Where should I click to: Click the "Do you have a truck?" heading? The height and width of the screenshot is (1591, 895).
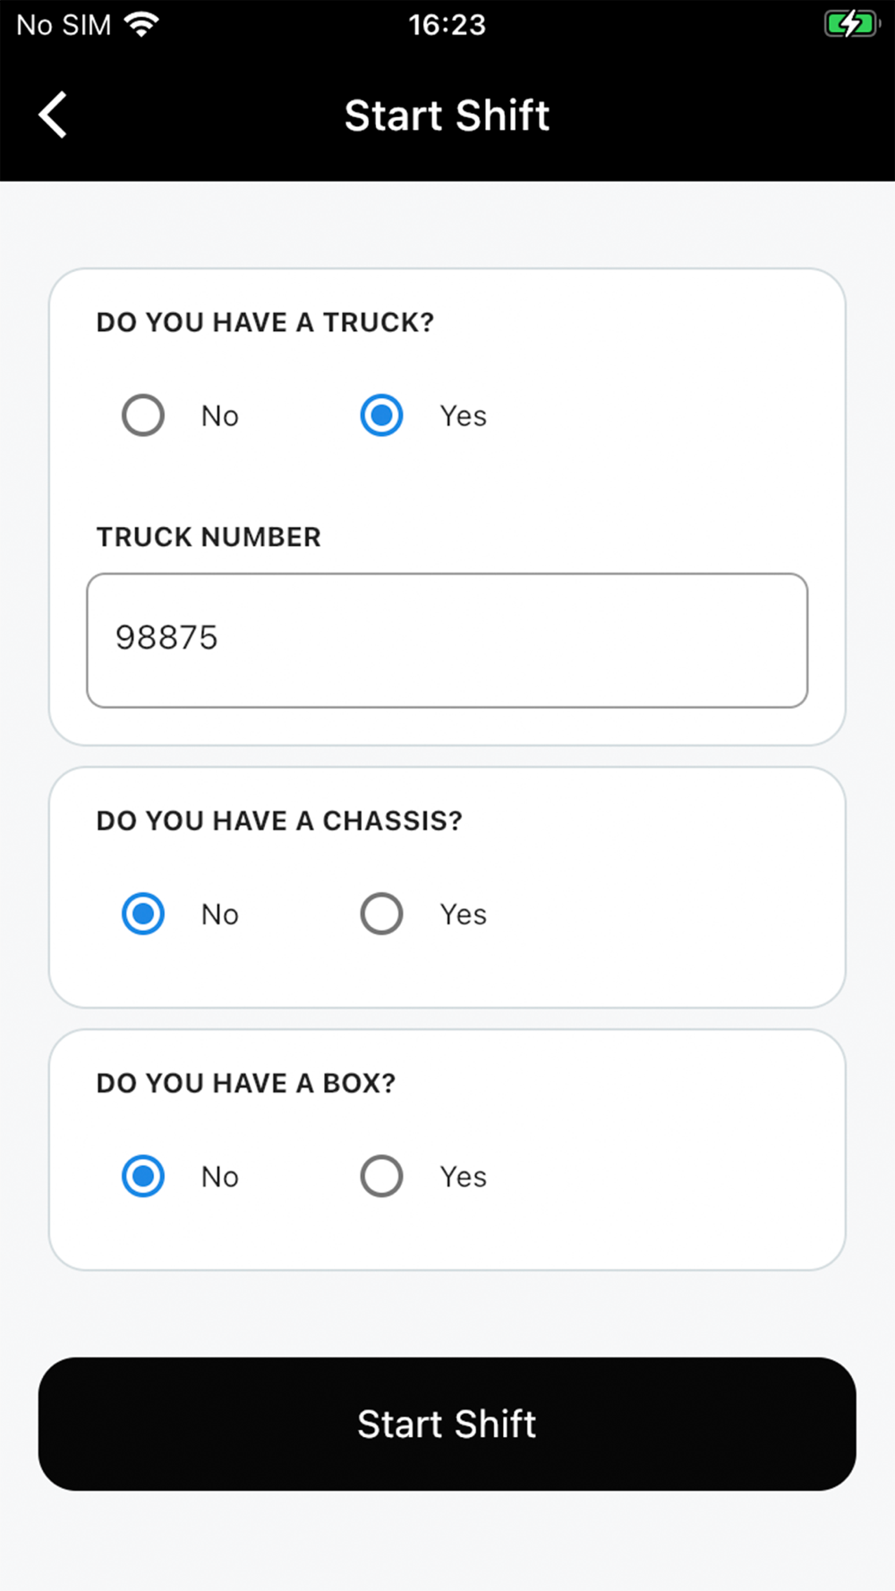pos(265,322)
